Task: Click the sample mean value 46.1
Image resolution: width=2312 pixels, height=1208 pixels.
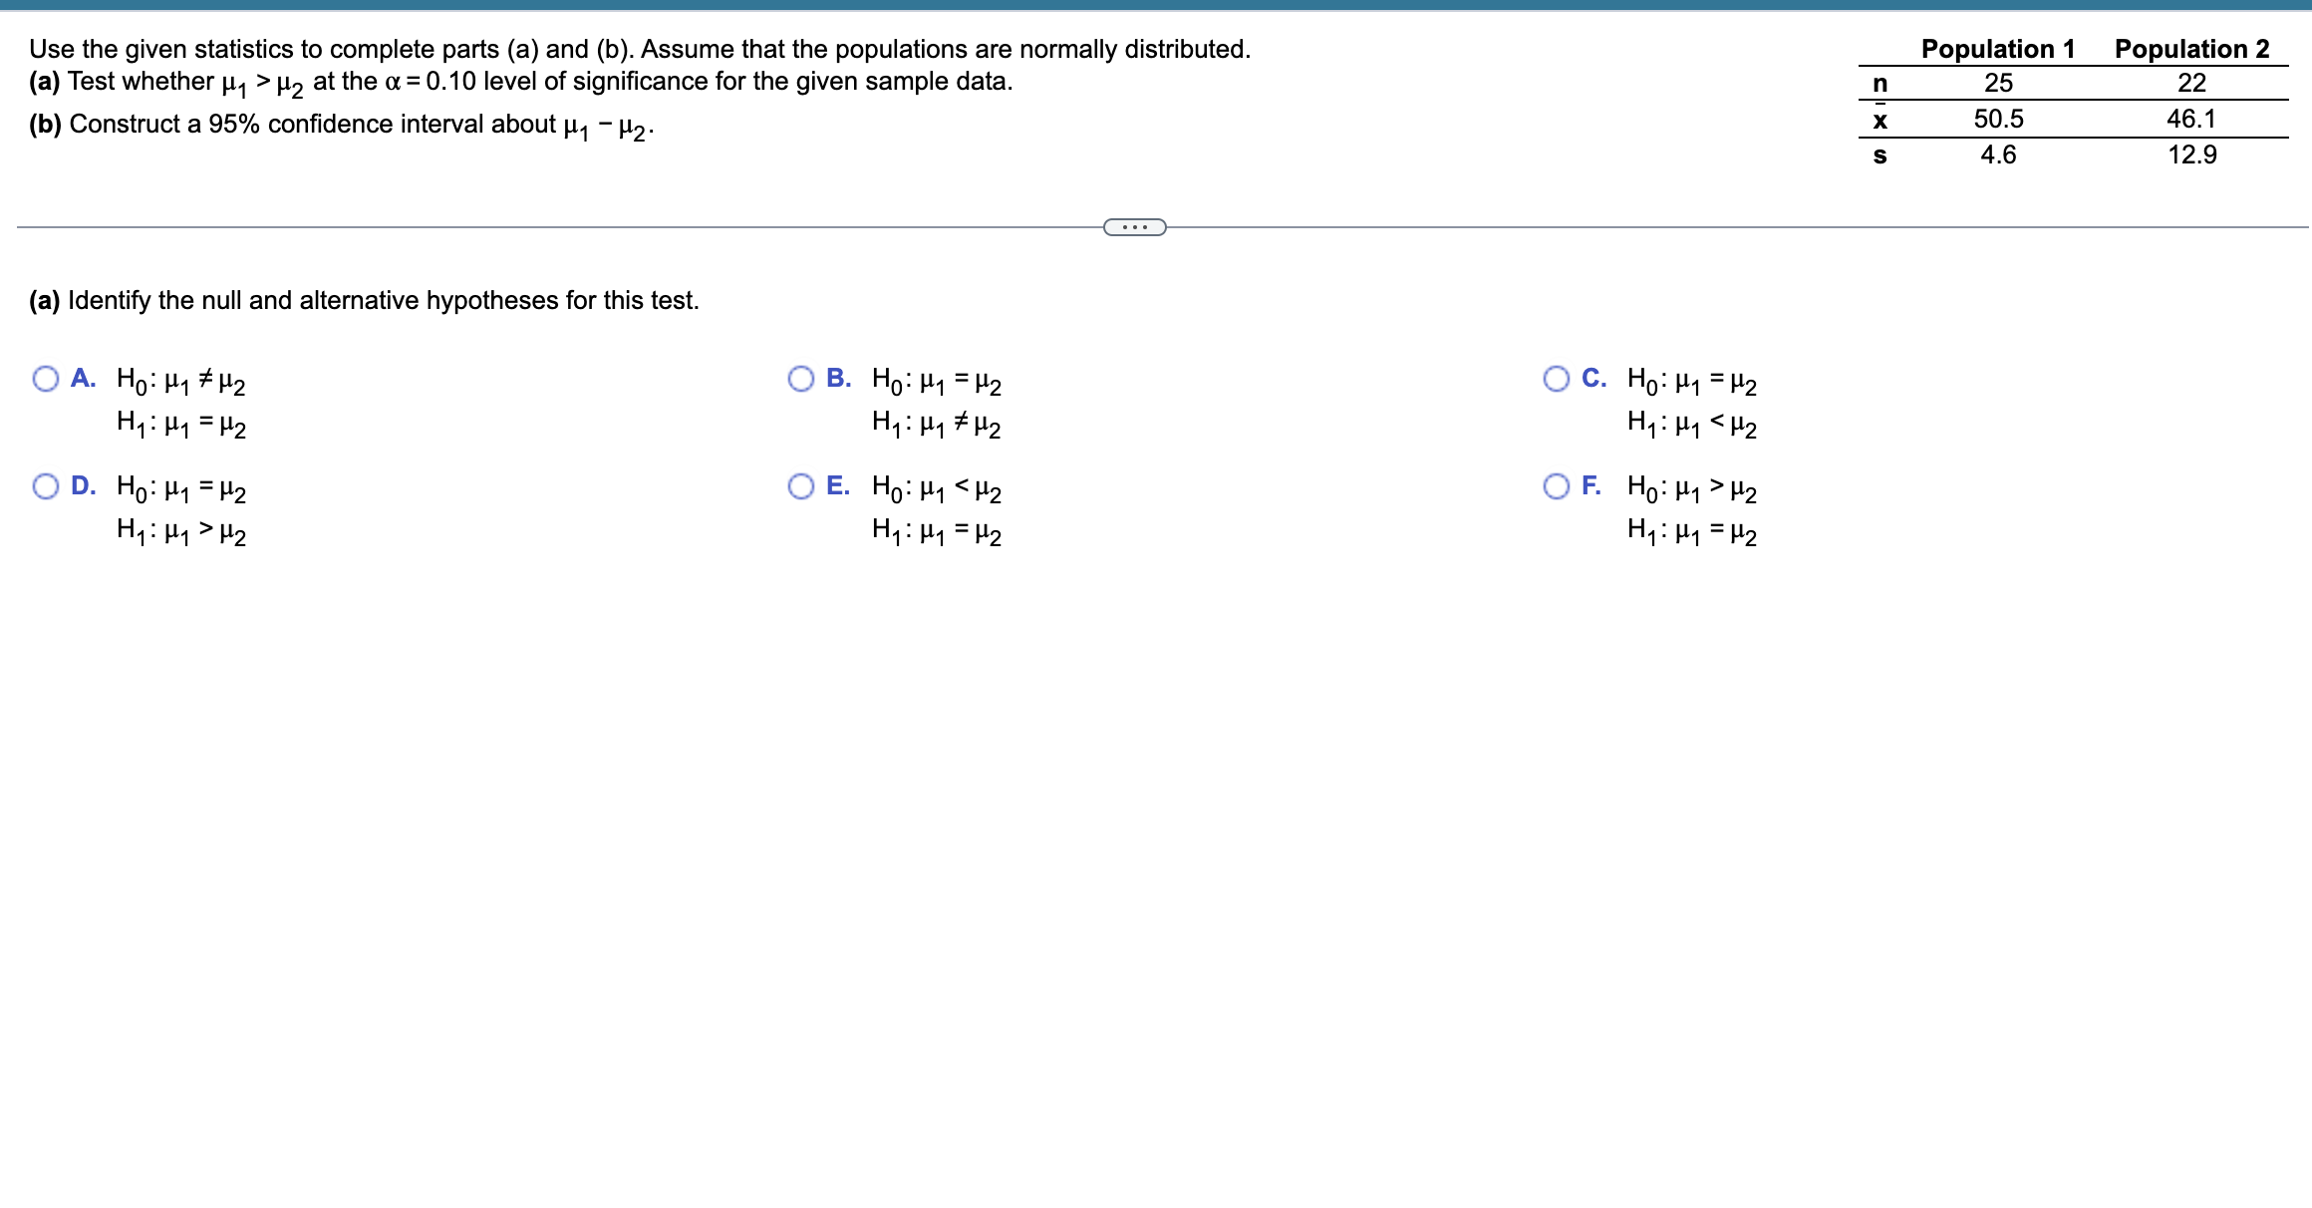Action: 2191,120
